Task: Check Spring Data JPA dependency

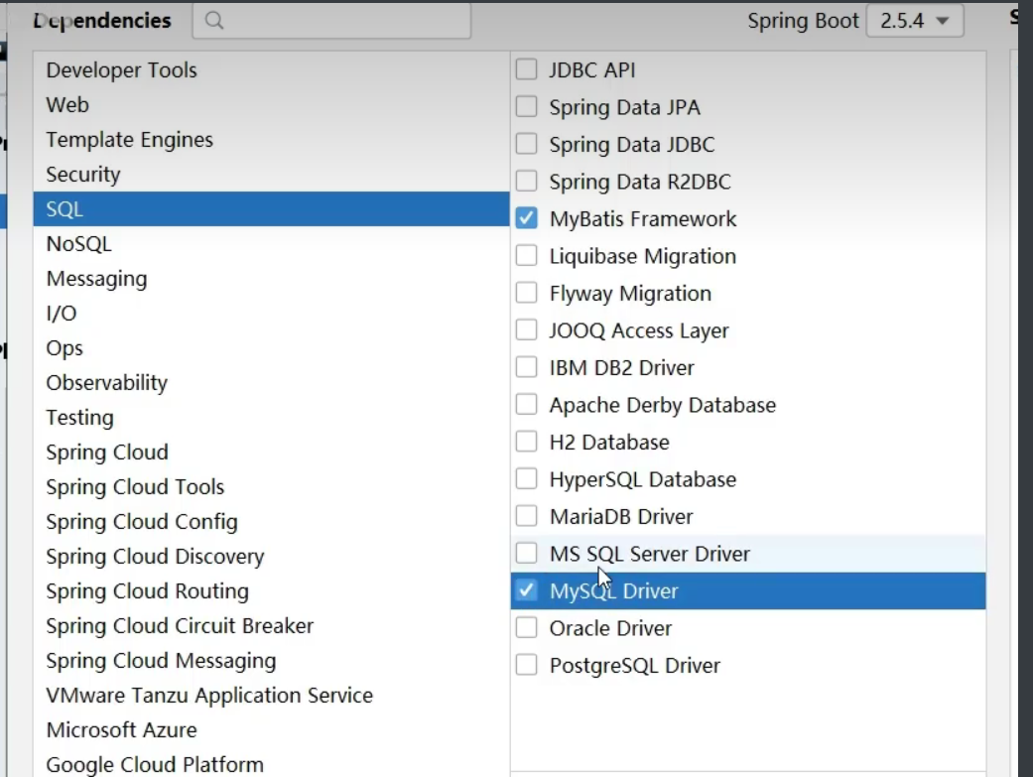Action: 526,107
